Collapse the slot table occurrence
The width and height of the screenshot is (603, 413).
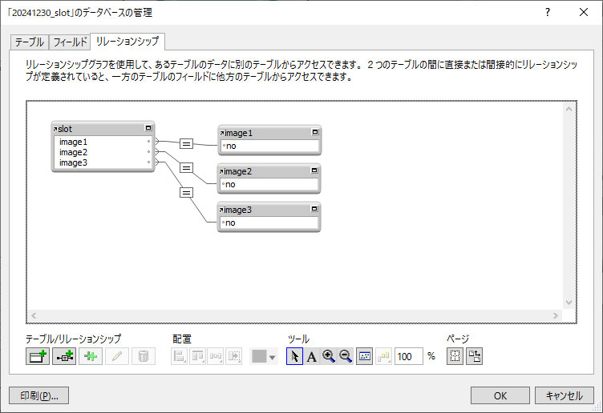[x=148, y=128]
